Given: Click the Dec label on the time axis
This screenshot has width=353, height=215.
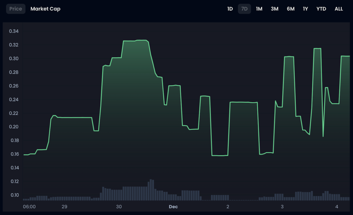Looking at the screenshot, I should click(x=173, y=207).
